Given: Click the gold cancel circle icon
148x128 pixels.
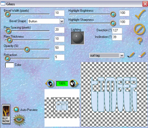Looking at the screenshot, I should (x=139, y=29).
